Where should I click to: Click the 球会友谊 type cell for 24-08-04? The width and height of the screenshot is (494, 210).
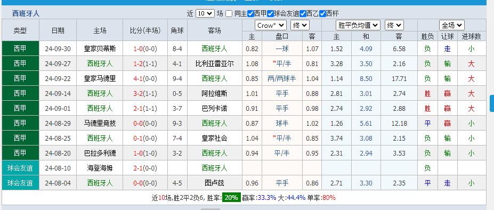click(20, 183)
